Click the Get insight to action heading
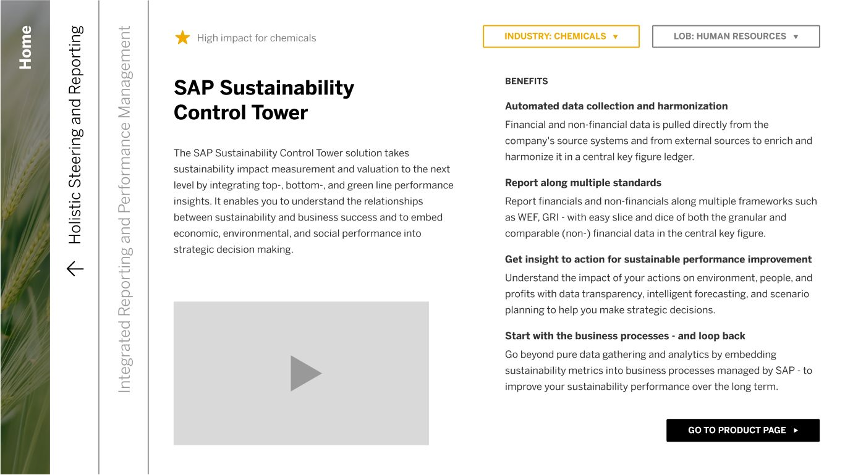Screen dimensions: 845x475 pyautogui.click(x=658, y=259)
